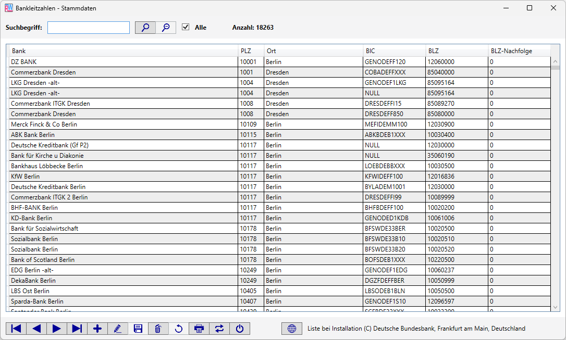This screenshot has width=566, height=340.
Task: Select Deutsche Kreditbank Berlin row
Action: (x=280, y=187)
